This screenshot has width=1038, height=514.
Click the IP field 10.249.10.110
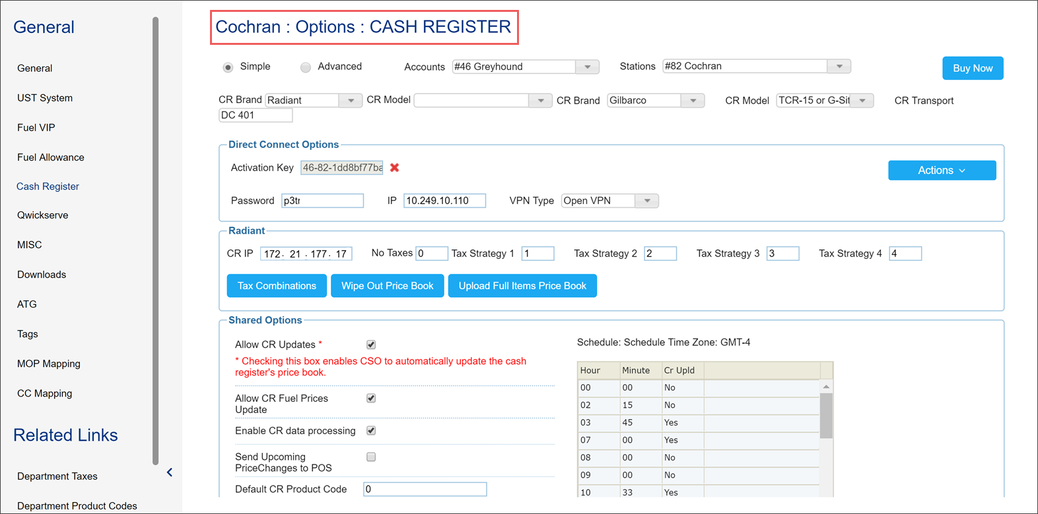tap(444, 201)
